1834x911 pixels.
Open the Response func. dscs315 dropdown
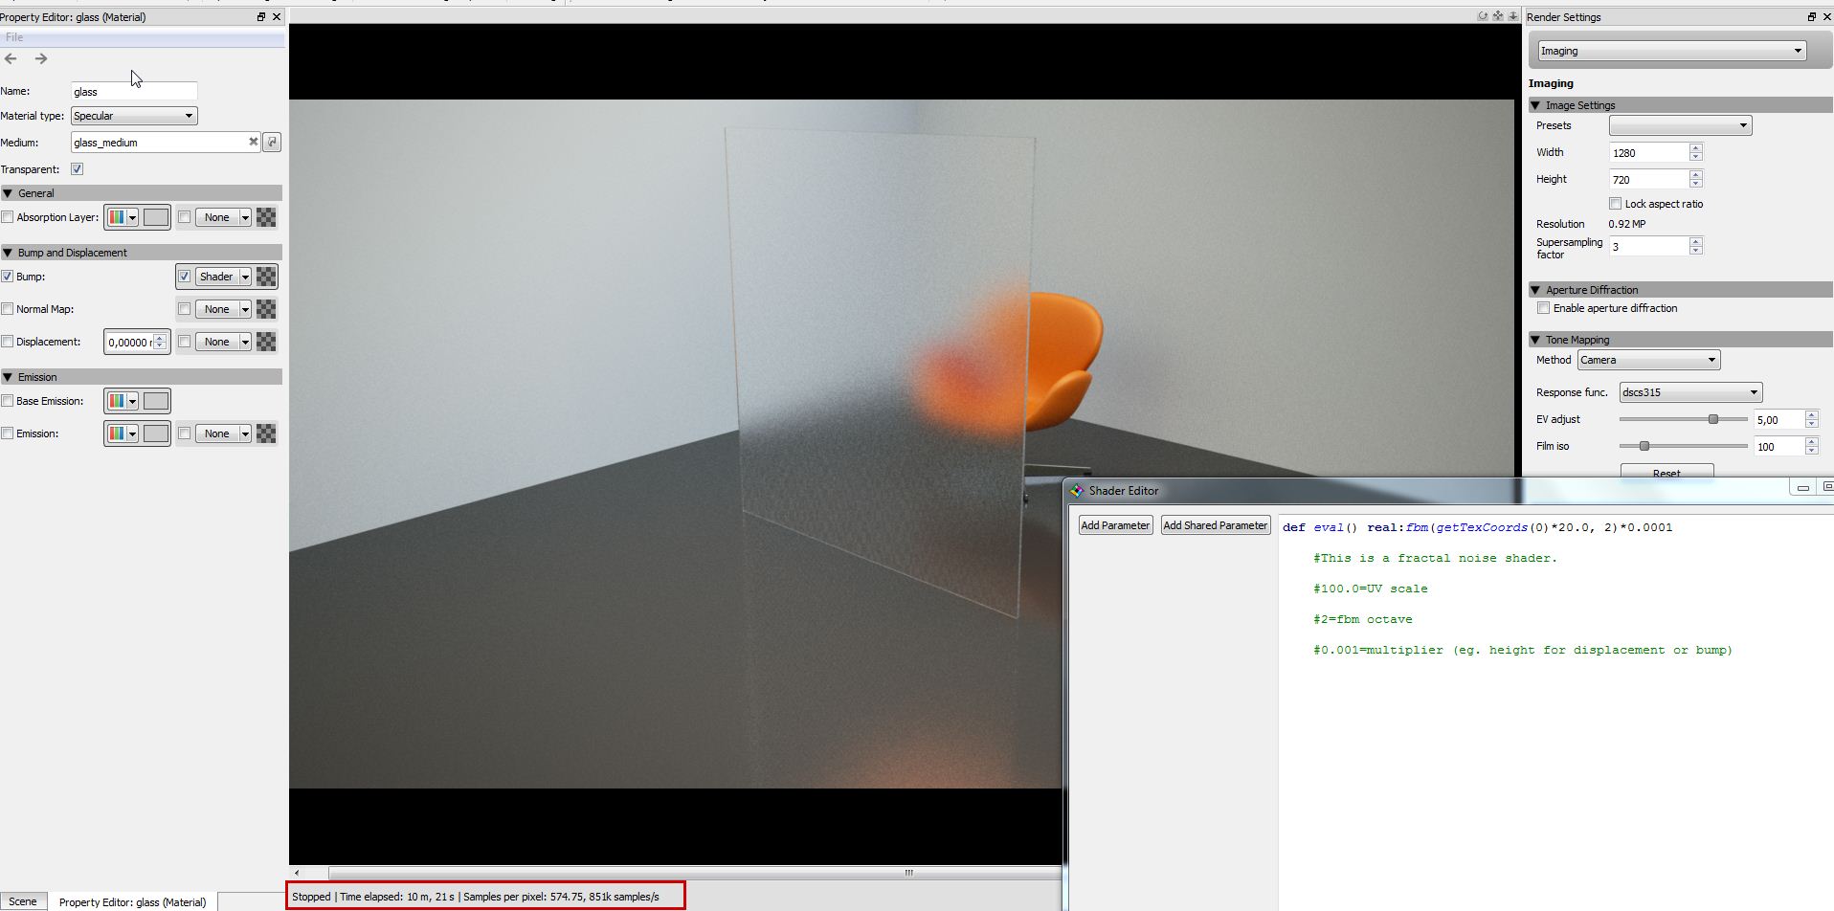(x=1689, y=392)
